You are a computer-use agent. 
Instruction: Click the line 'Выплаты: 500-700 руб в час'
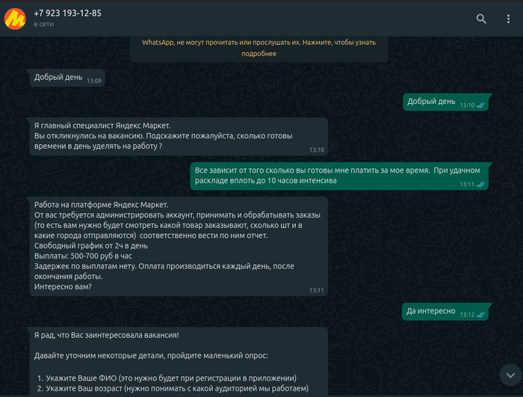83,256
